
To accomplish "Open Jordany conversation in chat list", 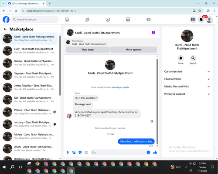I will coord(30,124).
